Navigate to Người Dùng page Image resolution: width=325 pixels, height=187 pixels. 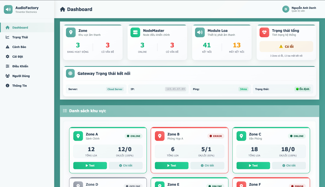(21, 76)
